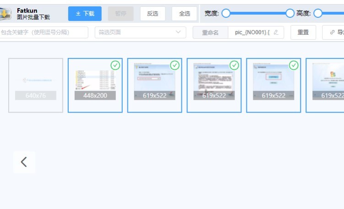The height and width of the screenshot is (209, 344).
Task: Click the blue 下载 download button
Action: pyautogui.click(x=85, y=14)
